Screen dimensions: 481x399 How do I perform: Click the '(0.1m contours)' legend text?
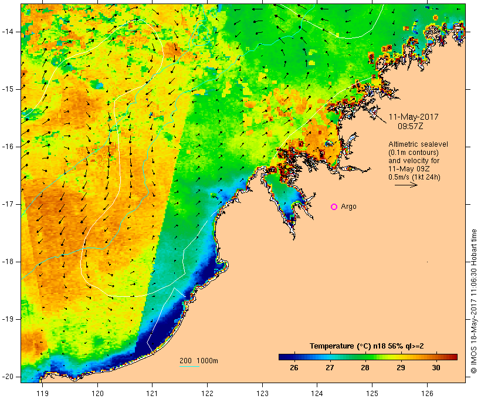(414, 153)
